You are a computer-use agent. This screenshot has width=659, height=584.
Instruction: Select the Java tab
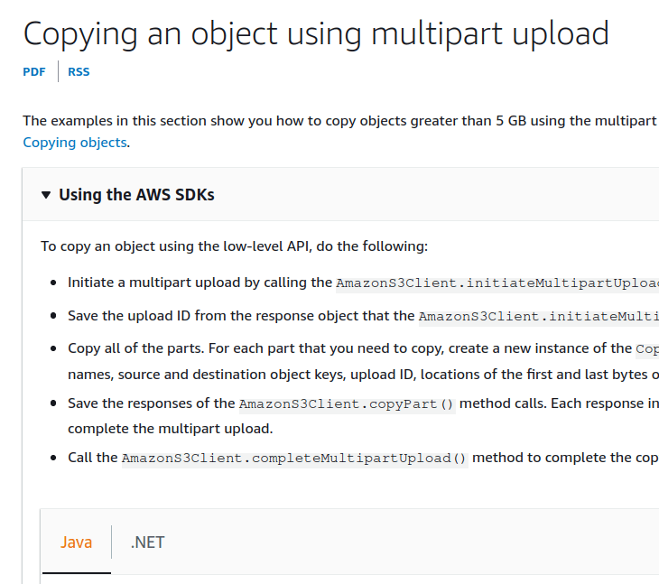click(x=76, y=542)
